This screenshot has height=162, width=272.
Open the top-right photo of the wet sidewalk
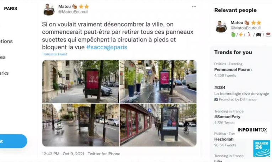(158, 81)
